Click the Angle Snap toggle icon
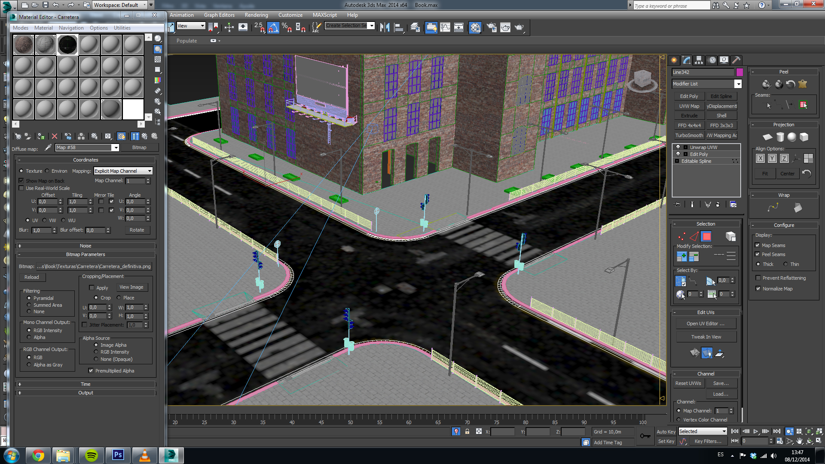The height and width of the screenshot is (464, 825). pos(273,27)
